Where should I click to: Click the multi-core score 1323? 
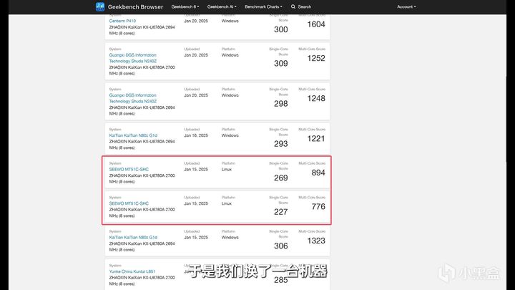(316, 241)
